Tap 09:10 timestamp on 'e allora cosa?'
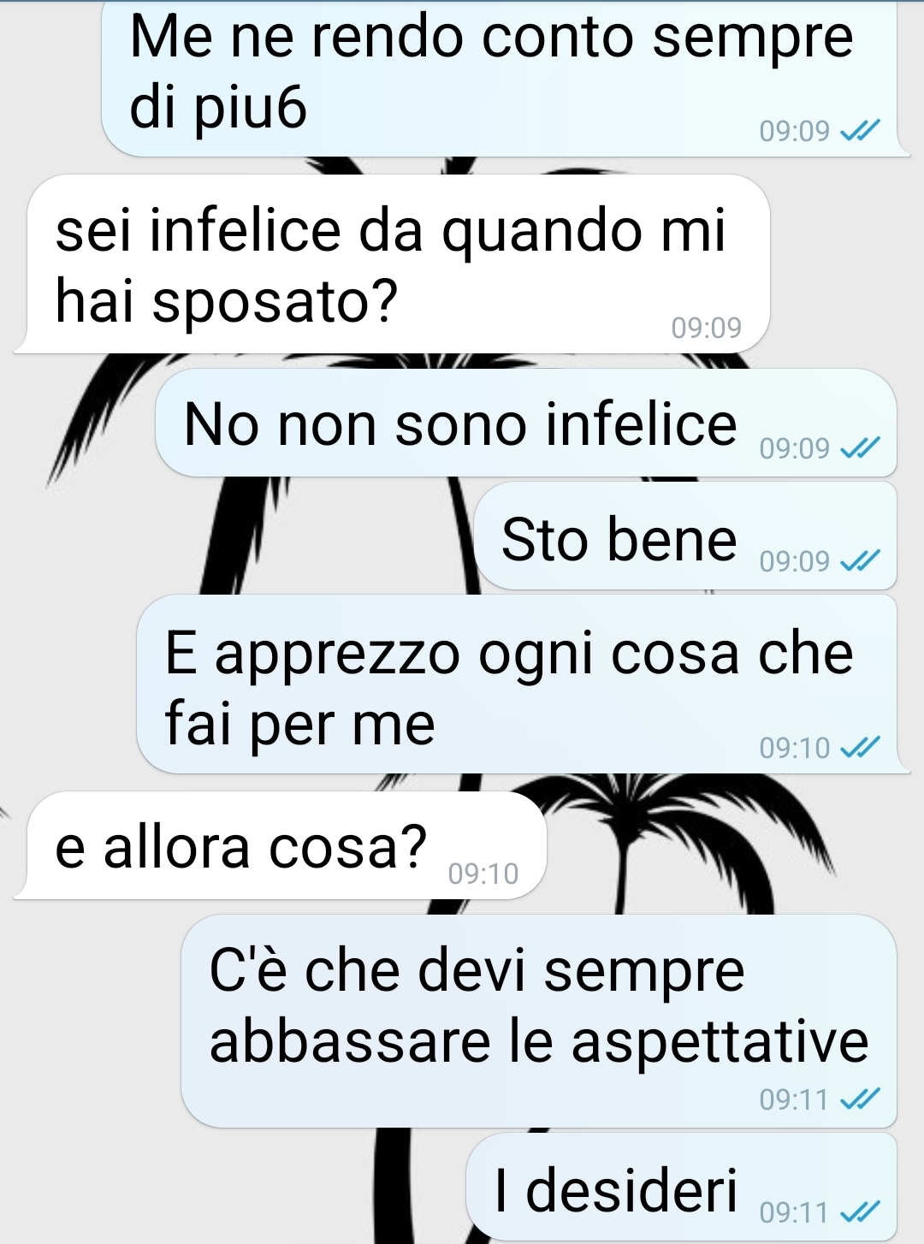Image resolution: width=924 pixels, height=1244 pixels. (483, 874)
